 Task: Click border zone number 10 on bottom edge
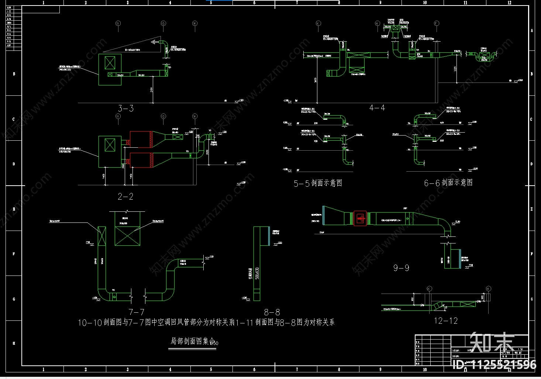point(425,369)
